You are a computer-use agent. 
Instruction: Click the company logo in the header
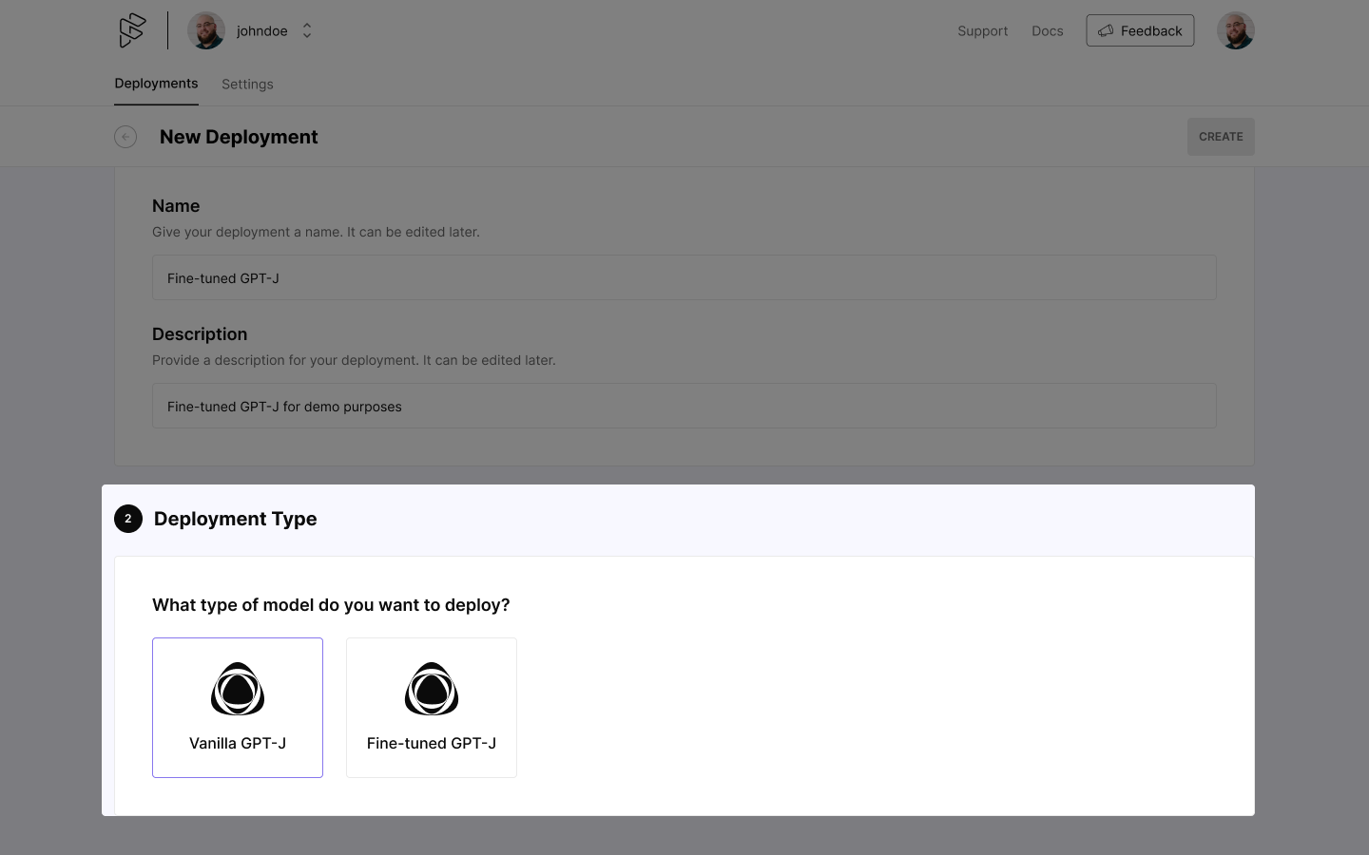pos(132,30)
